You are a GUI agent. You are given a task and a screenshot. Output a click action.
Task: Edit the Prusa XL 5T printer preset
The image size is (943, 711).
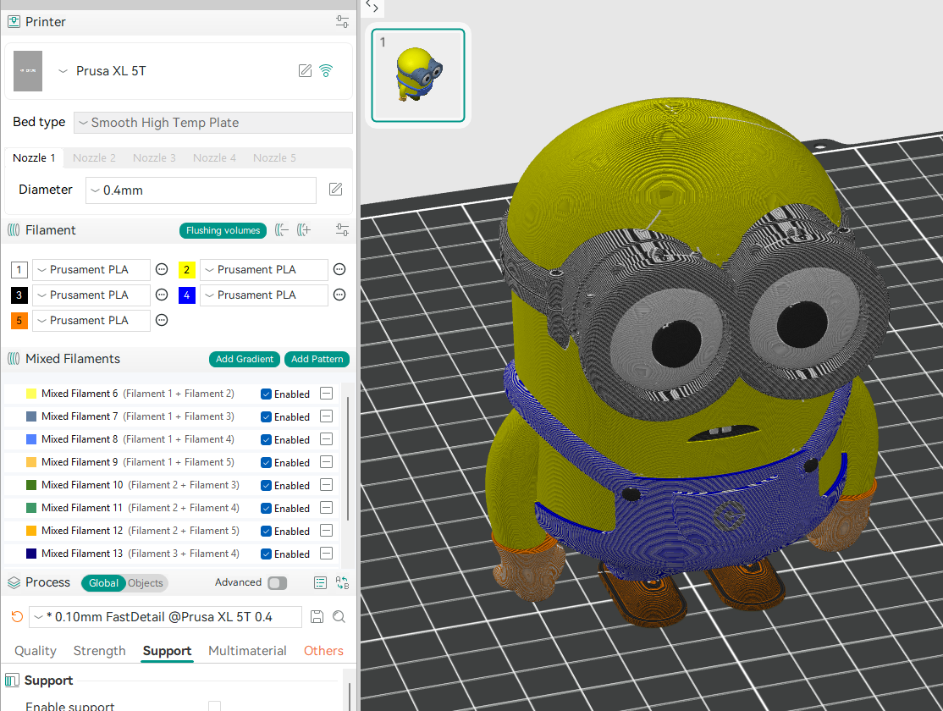coord(306,71)
